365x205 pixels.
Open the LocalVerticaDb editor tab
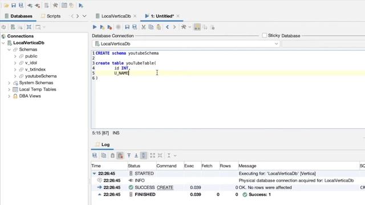(x=113, y=16)
